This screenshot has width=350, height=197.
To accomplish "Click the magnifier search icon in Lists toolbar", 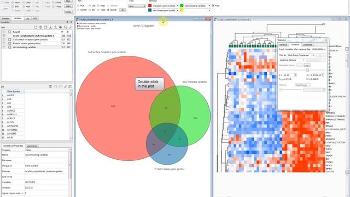I will 66,27.
